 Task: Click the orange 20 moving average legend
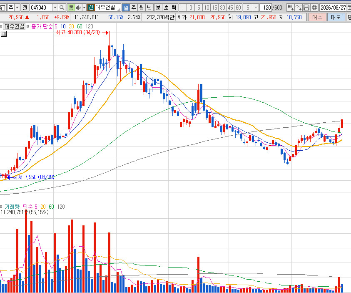coord(71,26)
